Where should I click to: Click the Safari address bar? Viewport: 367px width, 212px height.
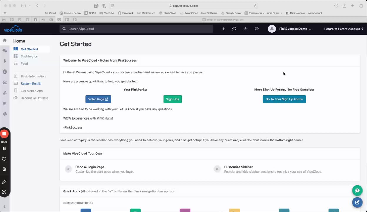(x=183, y=6)
